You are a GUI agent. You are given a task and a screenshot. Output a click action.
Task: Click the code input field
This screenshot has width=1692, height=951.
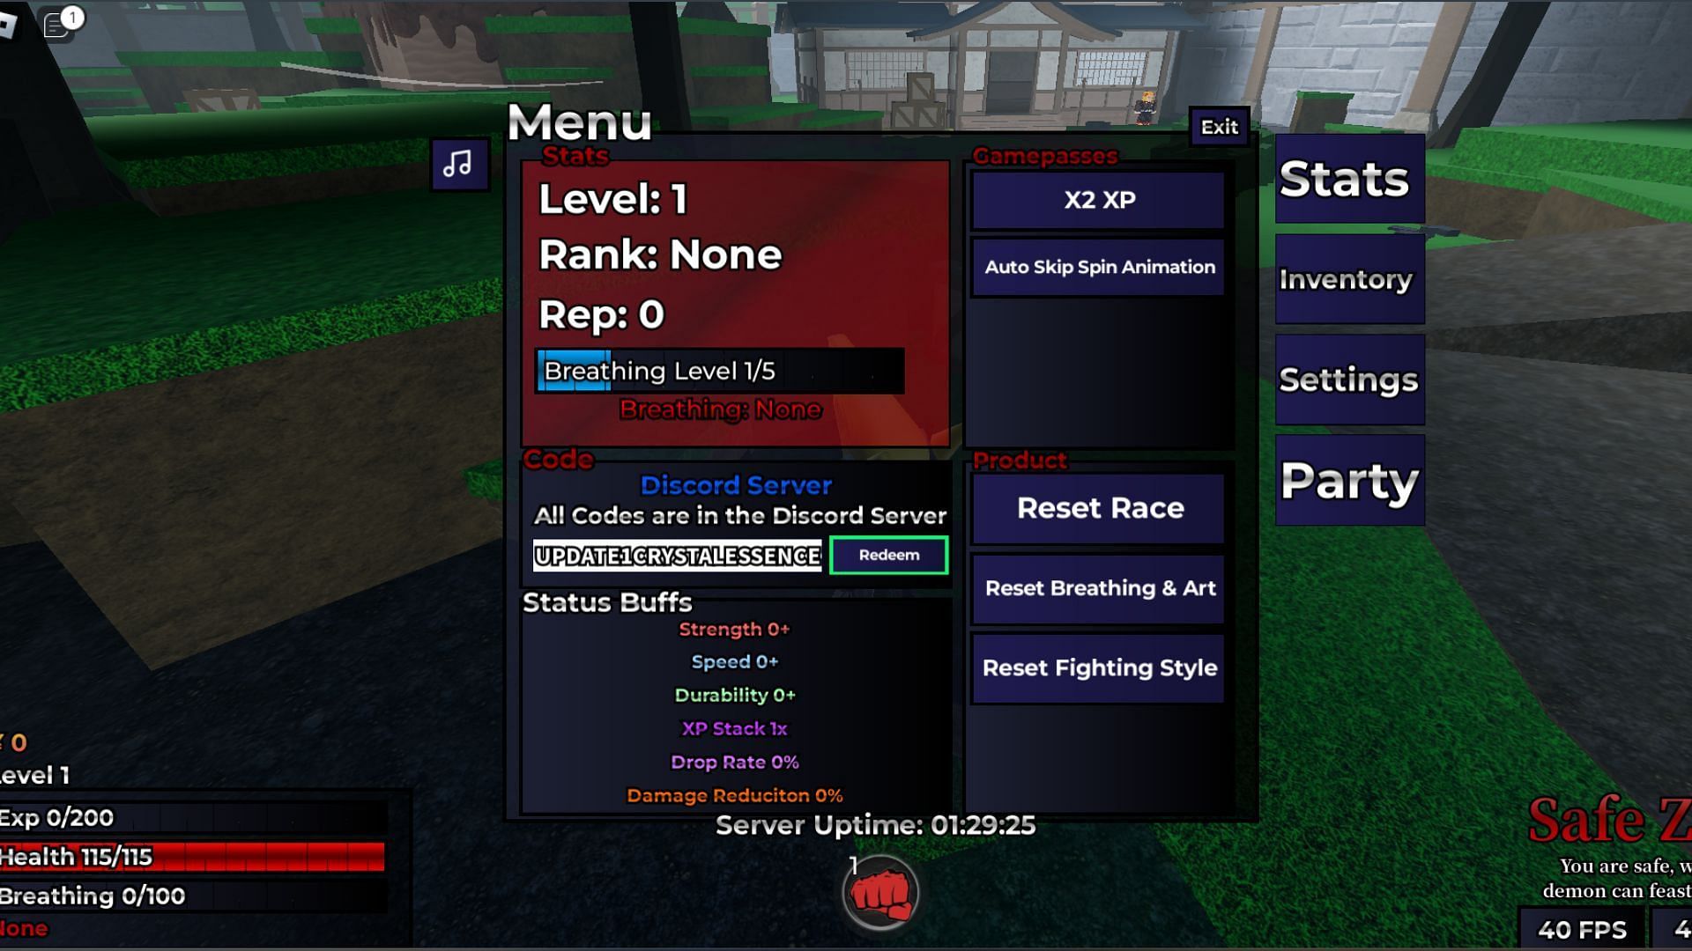[676, 555]
